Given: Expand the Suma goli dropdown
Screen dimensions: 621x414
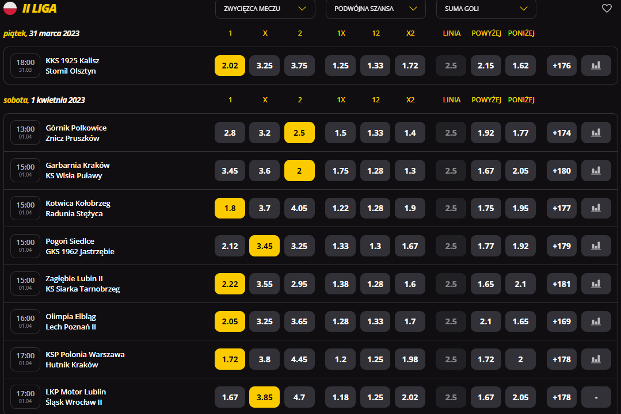Looking at the screenshot, I should point(486,9).
